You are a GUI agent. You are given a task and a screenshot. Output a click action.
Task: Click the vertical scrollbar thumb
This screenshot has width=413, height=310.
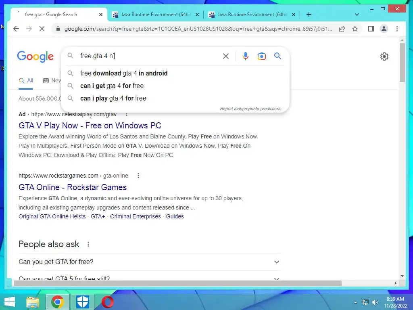pos(402,63)
